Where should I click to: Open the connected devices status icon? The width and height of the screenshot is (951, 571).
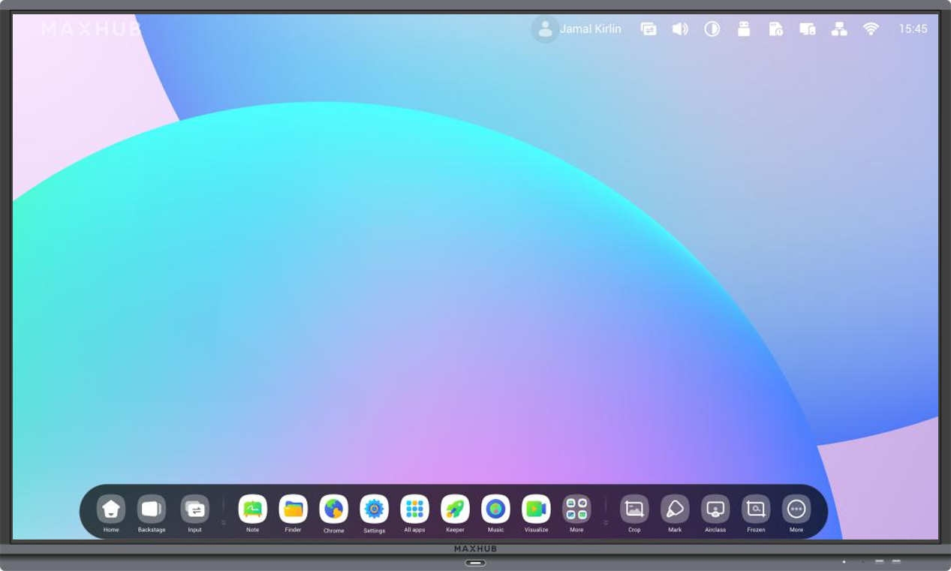click(x=808, y=29)
